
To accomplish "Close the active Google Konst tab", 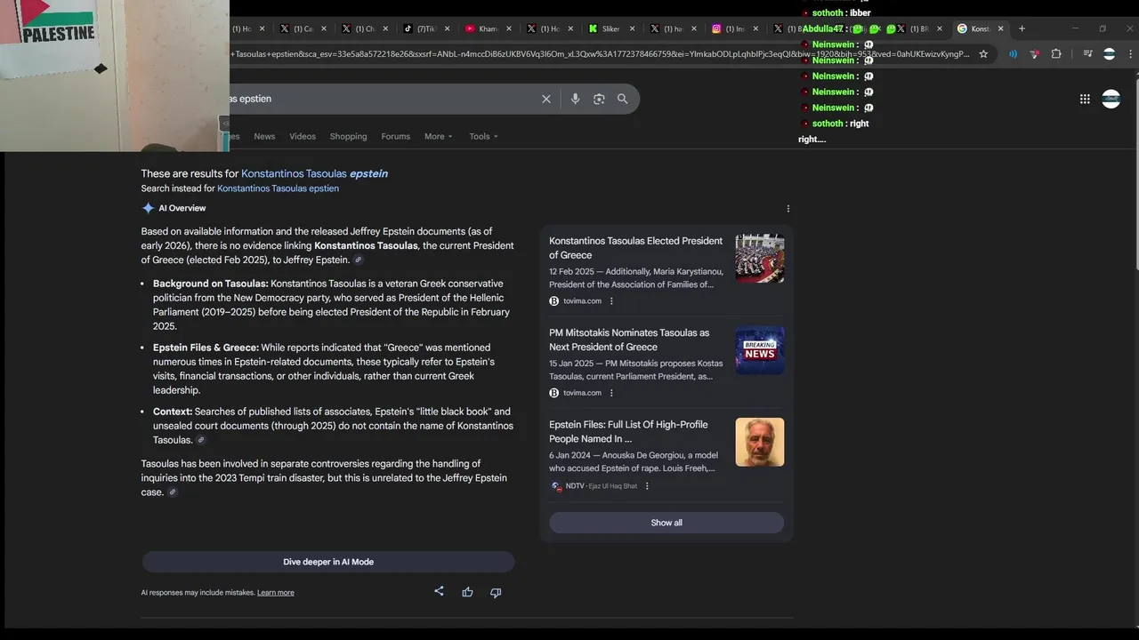I will click(1000, 28).
